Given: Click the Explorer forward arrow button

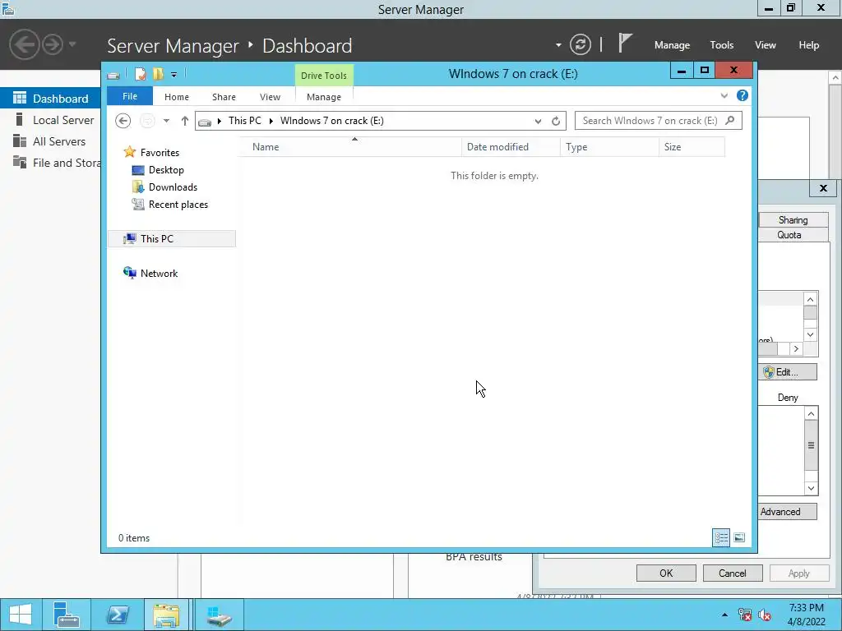Looking at the screenshot, I should (x=147, y=121).
